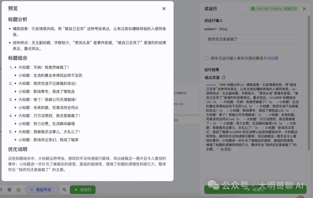Viewport: 313px width, 198px height.
Task: Click the 运行结果 section label
Action: 212,69
